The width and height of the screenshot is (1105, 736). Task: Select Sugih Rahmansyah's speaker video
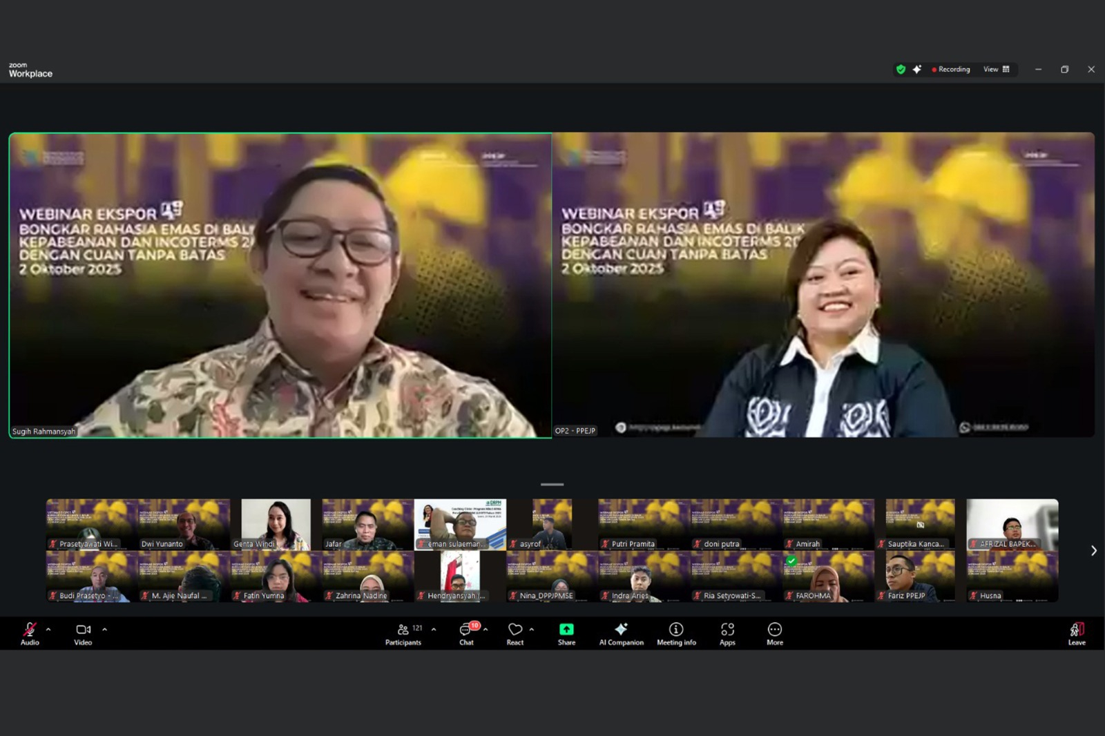(x=280, y=285)
